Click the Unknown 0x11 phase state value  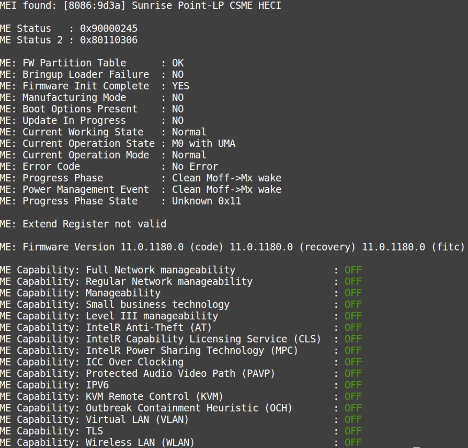[x=207, y=201]
